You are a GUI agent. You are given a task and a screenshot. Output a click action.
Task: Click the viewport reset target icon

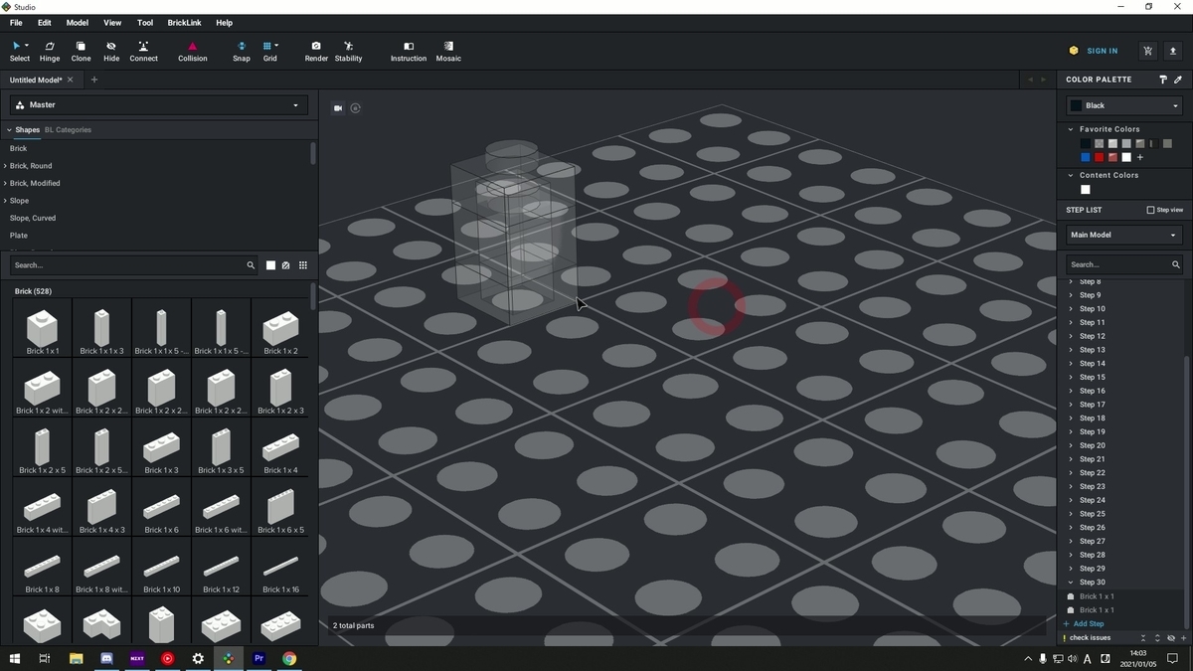pyautogui.click(x=356, y=108)
